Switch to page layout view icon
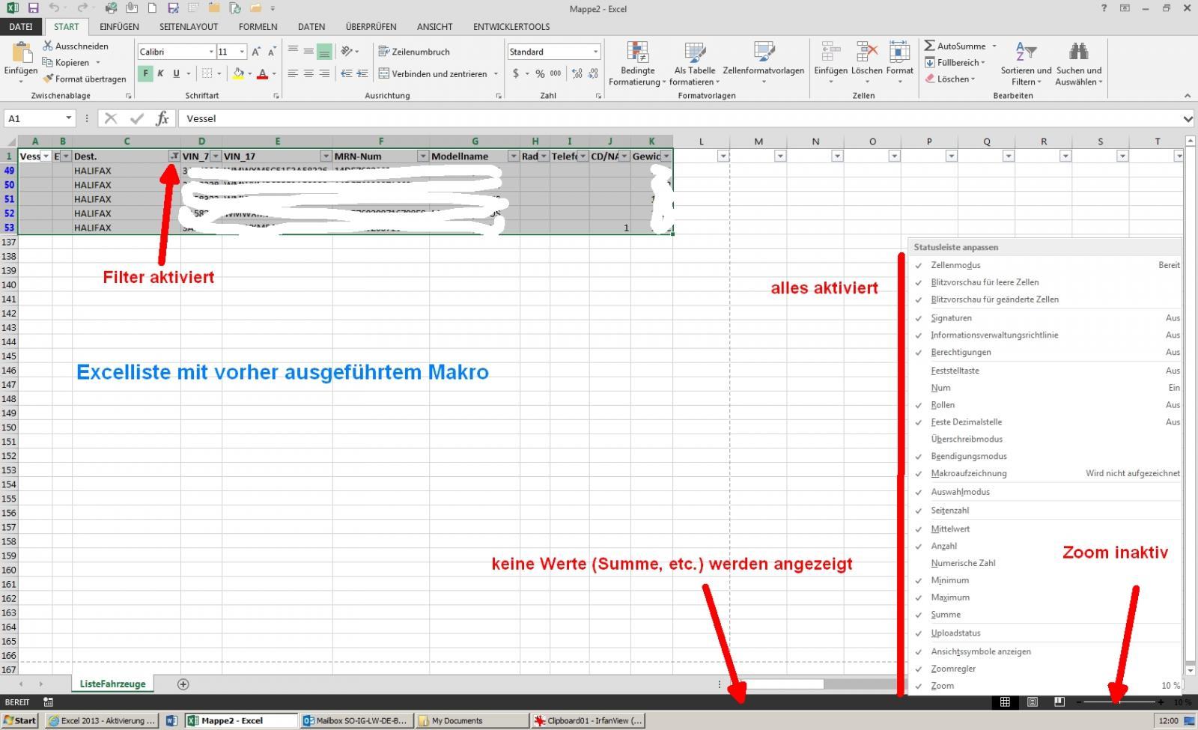 point(1032,702)
